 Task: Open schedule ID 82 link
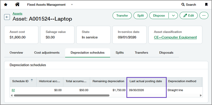pyautogui.click(x=13, y=90)
